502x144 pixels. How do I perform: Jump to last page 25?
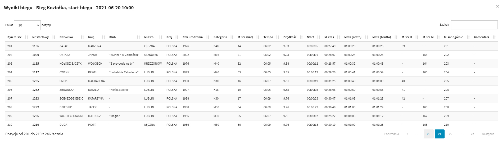pos(472,134)
